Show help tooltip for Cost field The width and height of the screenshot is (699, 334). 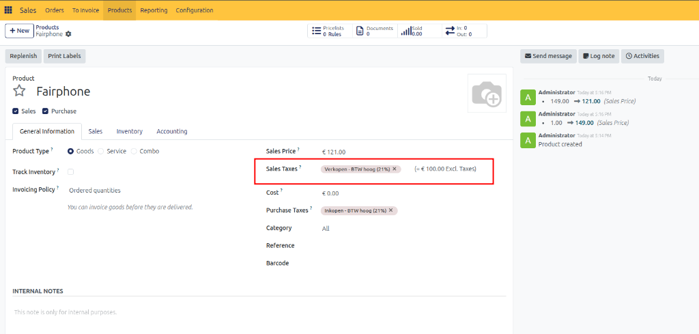[282, 191]
